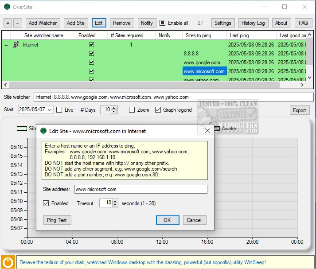Click the horizontal scroll left arrow

tap(5, 85)
